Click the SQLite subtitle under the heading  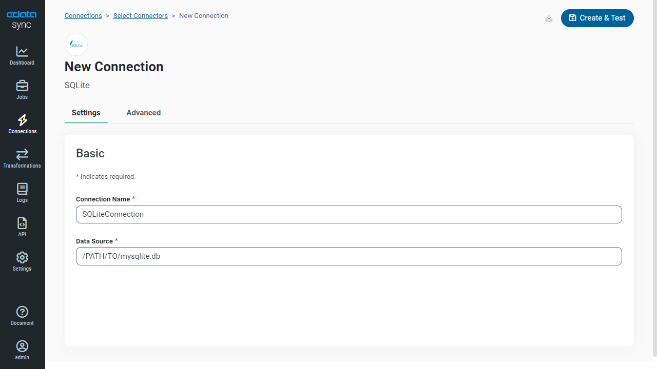click(x=77, y=86)
